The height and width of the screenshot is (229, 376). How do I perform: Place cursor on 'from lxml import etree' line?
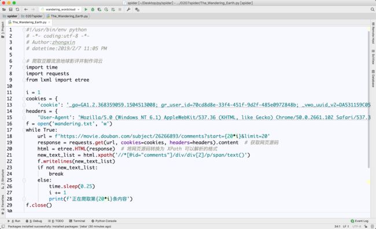pos(57,80)
